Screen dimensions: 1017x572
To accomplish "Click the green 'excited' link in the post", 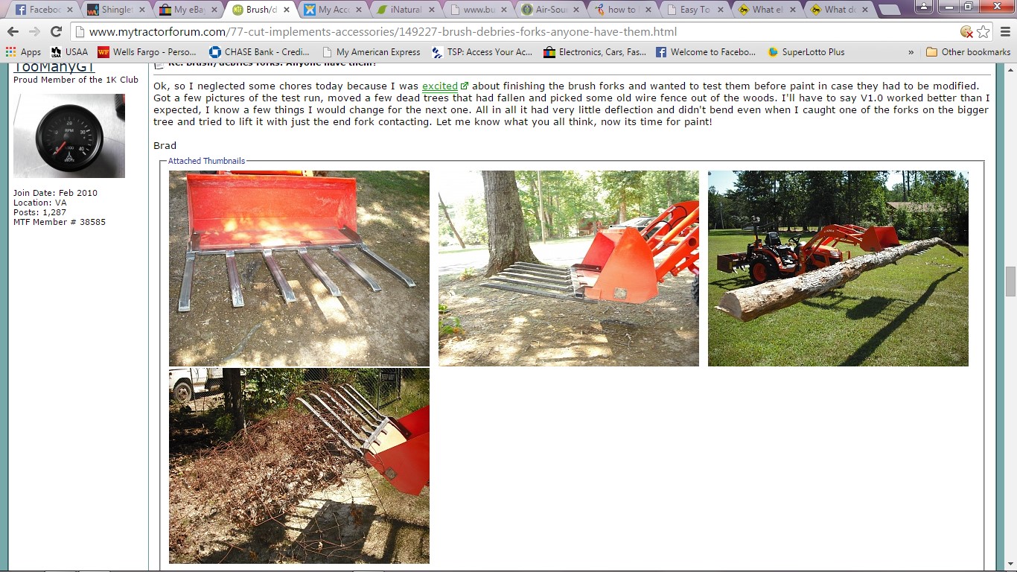I will pos(440,86).
